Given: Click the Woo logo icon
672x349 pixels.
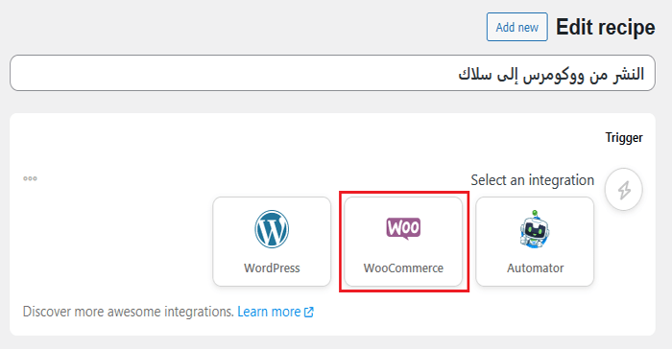Looking at the screenshot, I should 403,228.
